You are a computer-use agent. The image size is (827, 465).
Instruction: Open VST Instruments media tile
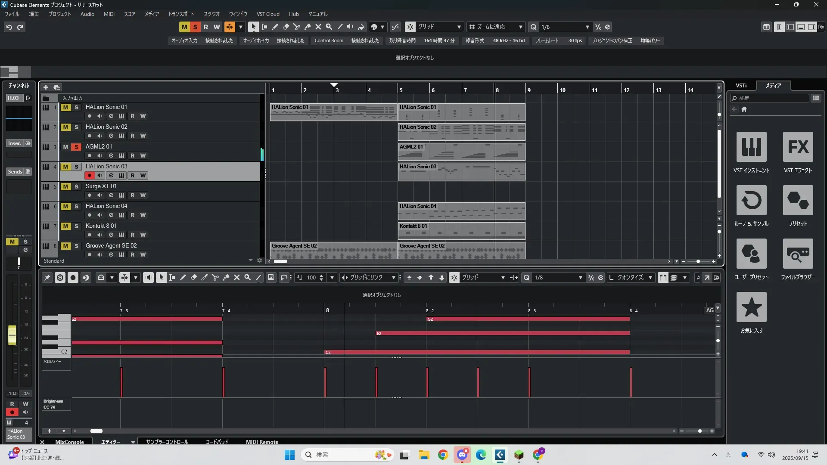point(751,147)
